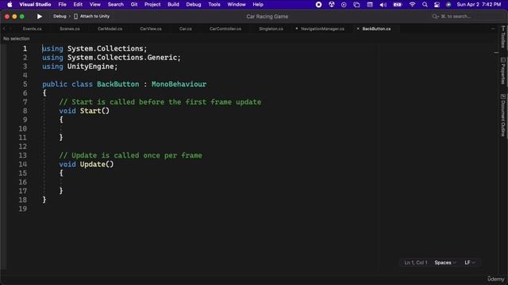Click the search magnifier icon in toolbar
Image resolution: width=508 pixels, height=285 pixels.
(x=435, y=16)
